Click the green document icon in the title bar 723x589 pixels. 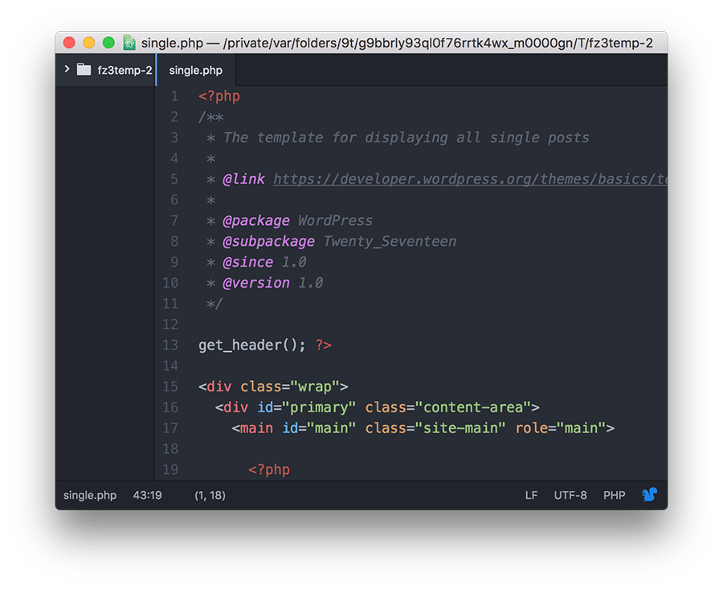click(129, 43)
